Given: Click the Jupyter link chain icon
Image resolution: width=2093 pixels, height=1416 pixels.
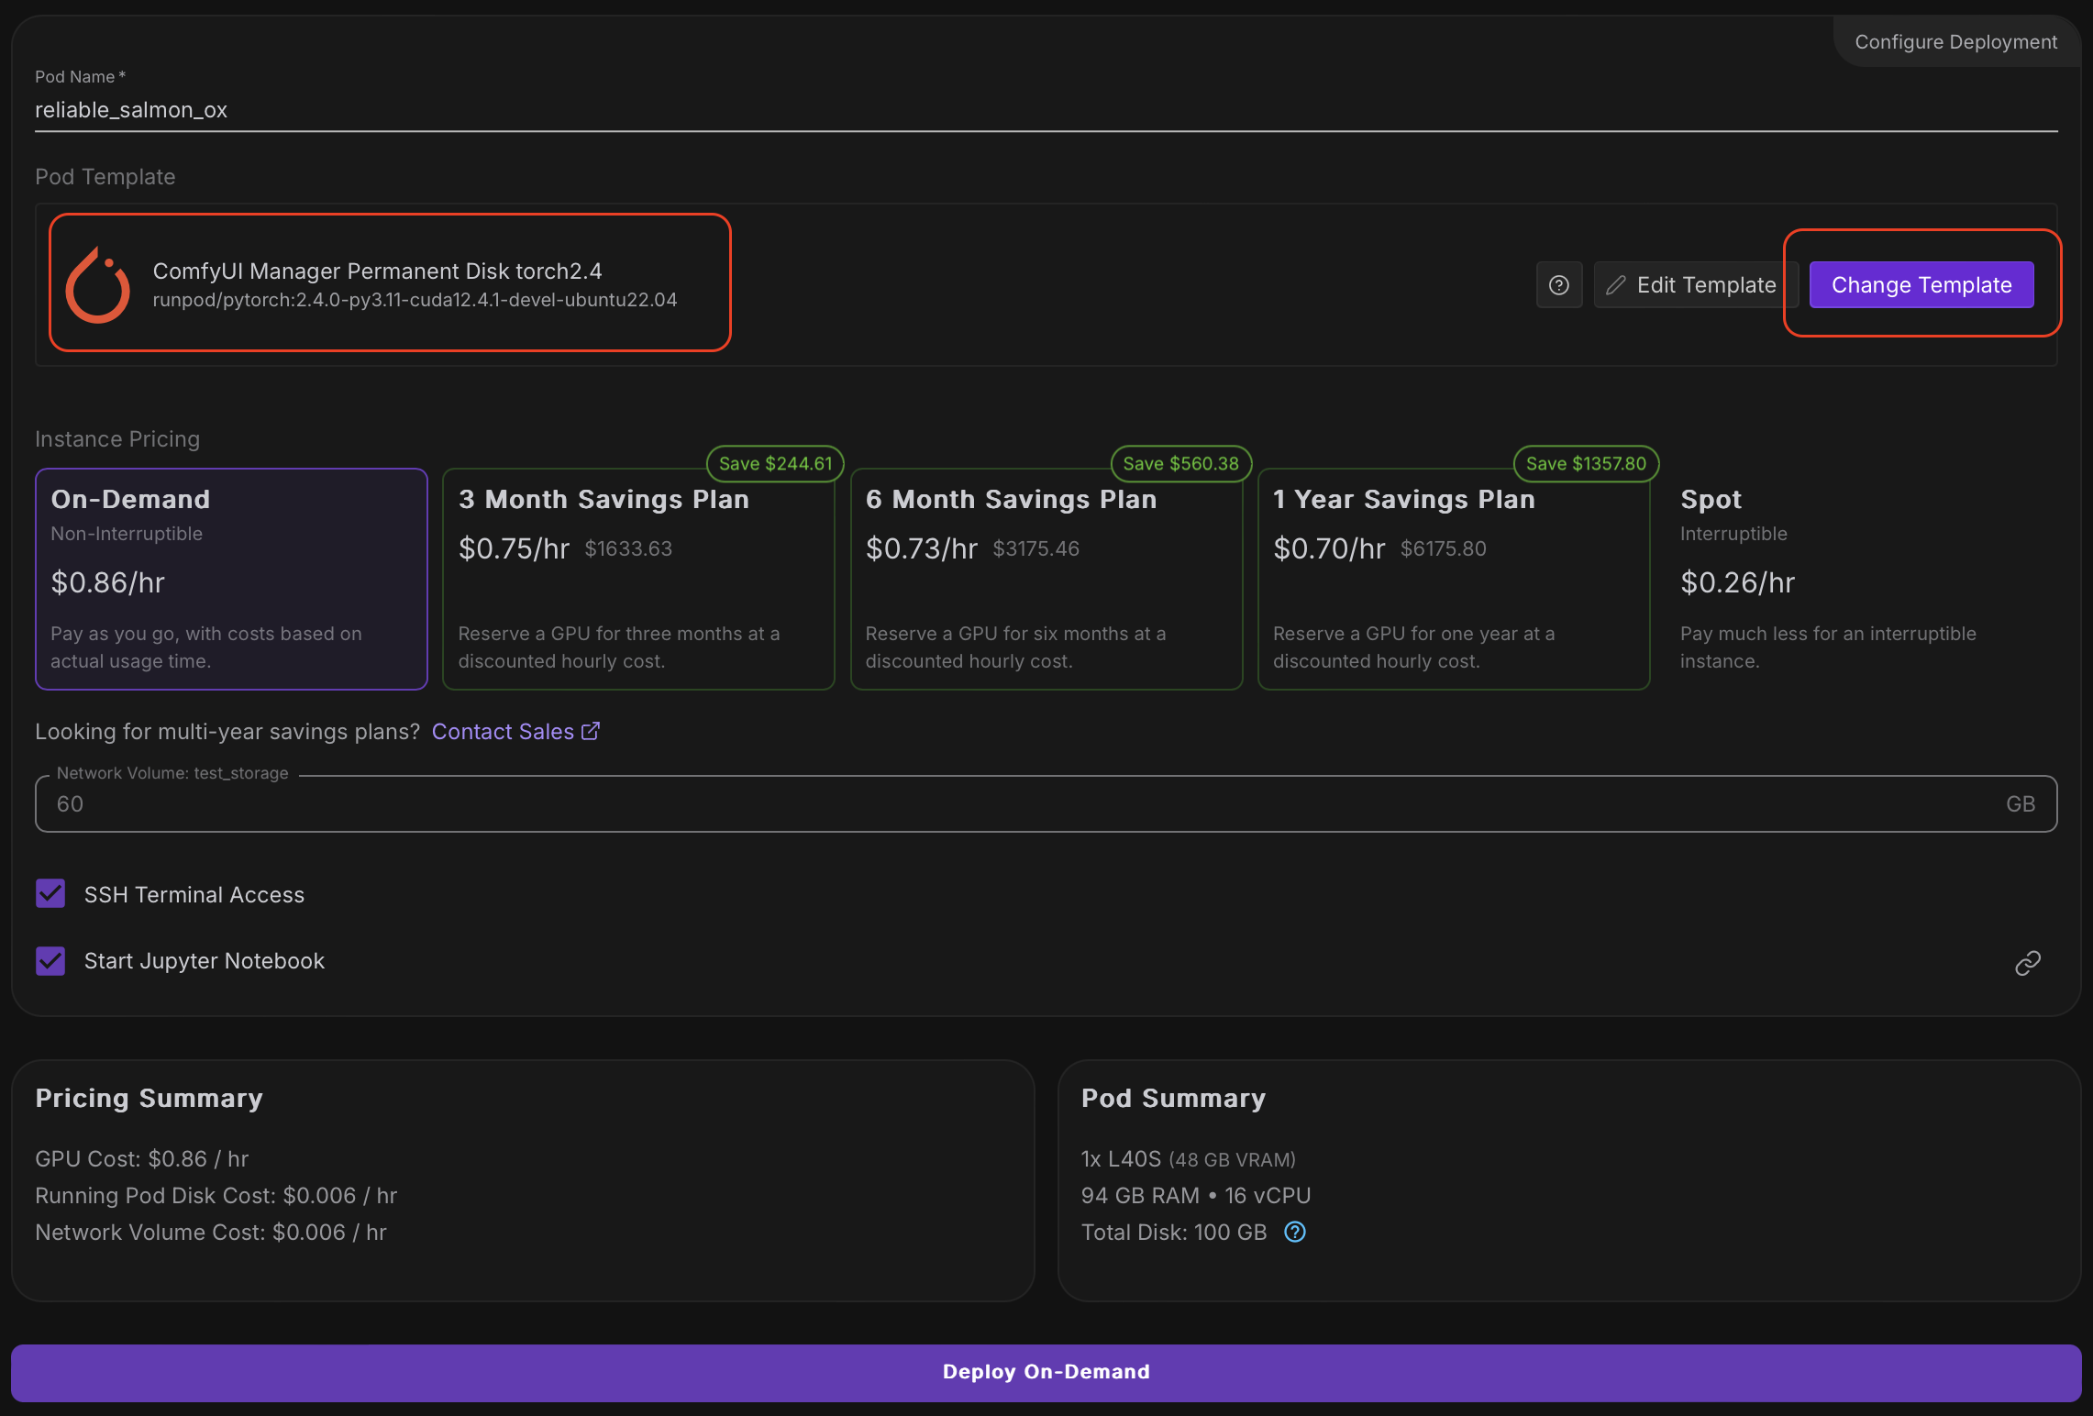Looking at the screenshot, I should click(2027, 962).
